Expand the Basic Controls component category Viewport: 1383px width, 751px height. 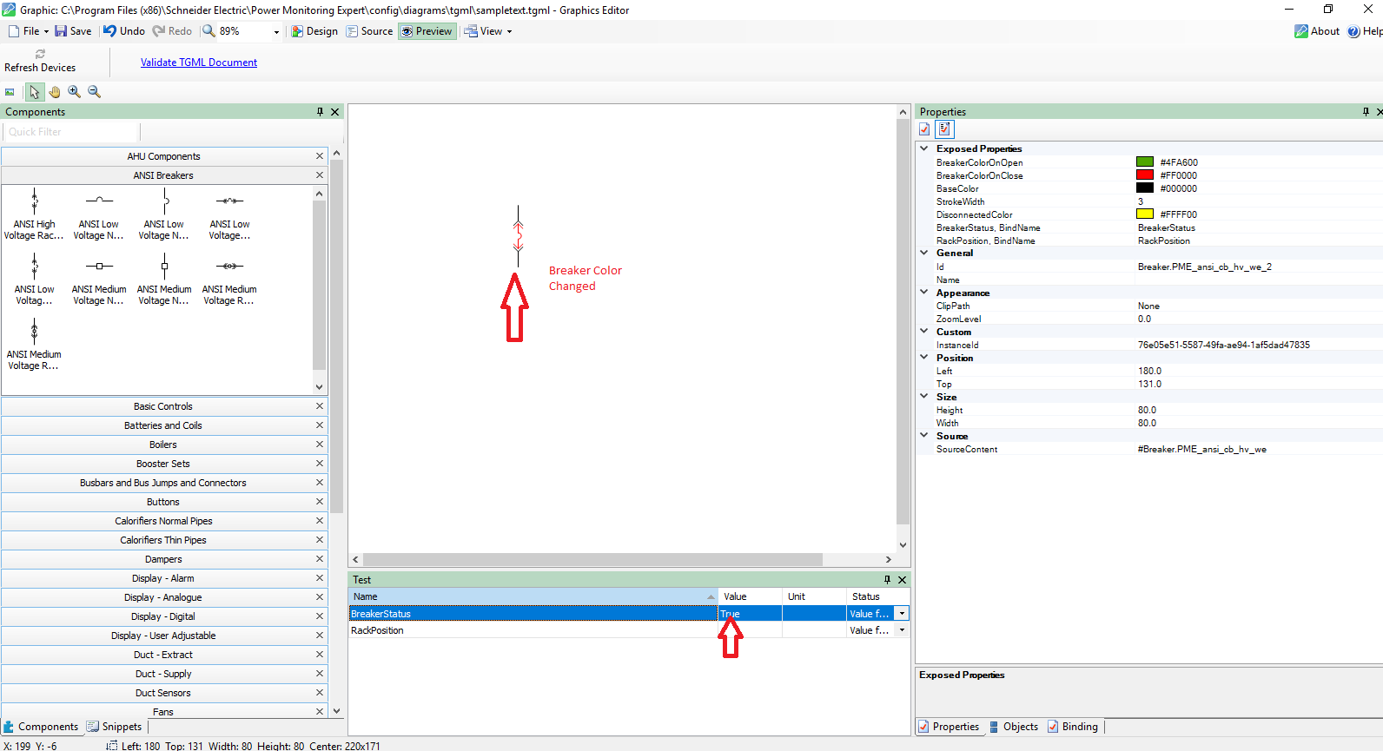163,406
